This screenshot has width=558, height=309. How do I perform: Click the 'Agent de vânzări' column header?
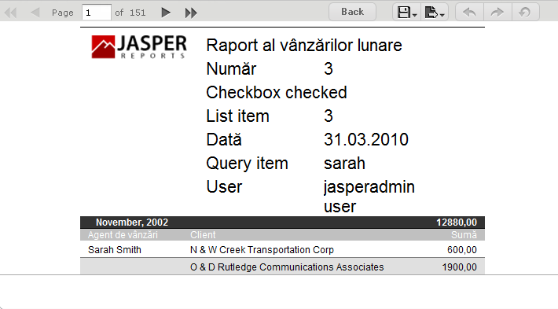tap(123, 235)
